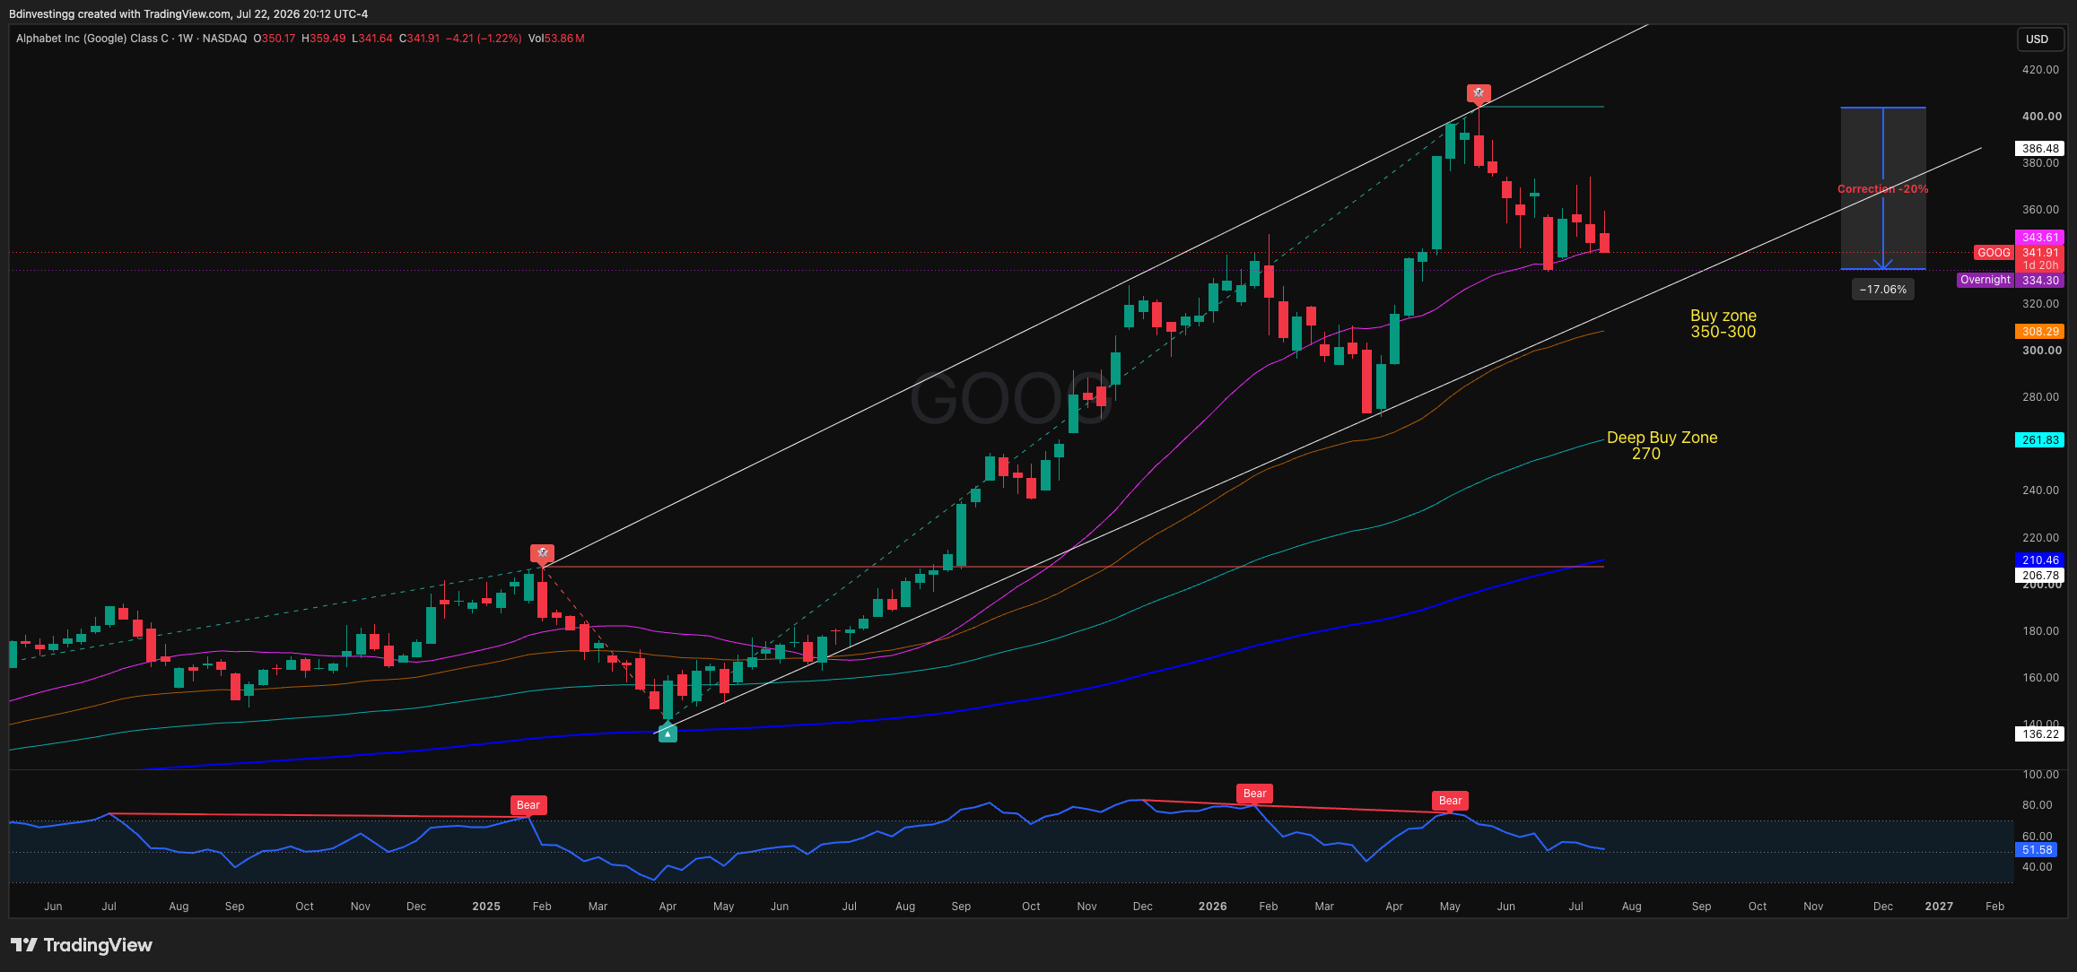
Task: Click the 360.00 price scale tick
Action: 2040,210
